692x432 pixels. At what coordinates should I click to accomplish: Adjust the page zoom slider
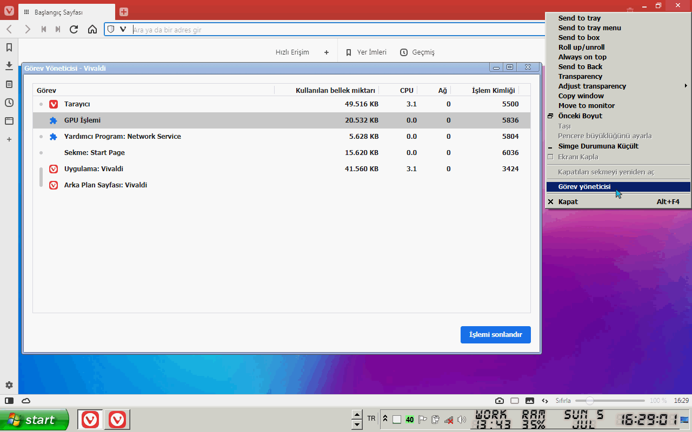click(x=610, y=401)
